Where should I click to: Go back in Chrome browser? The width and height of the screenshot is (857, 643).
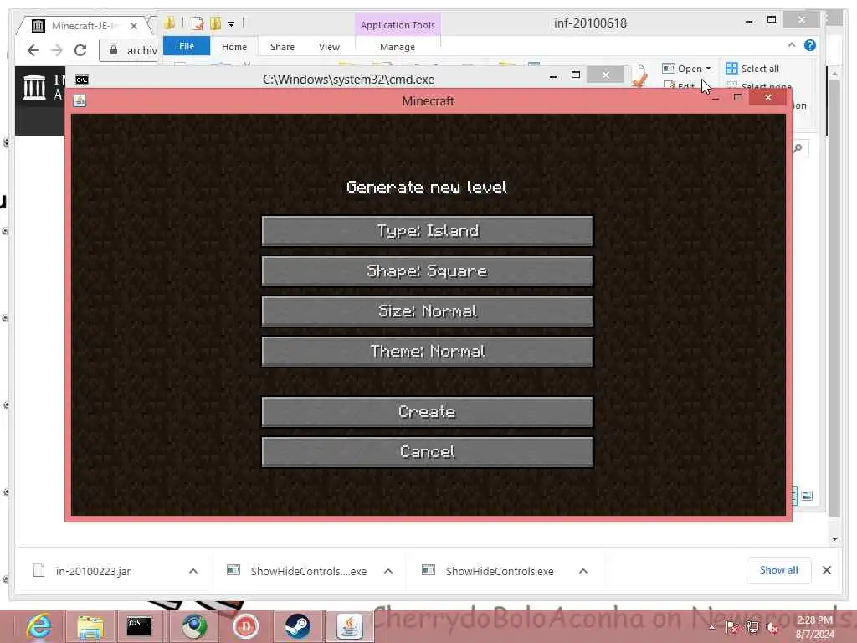(x=33, y=50)
